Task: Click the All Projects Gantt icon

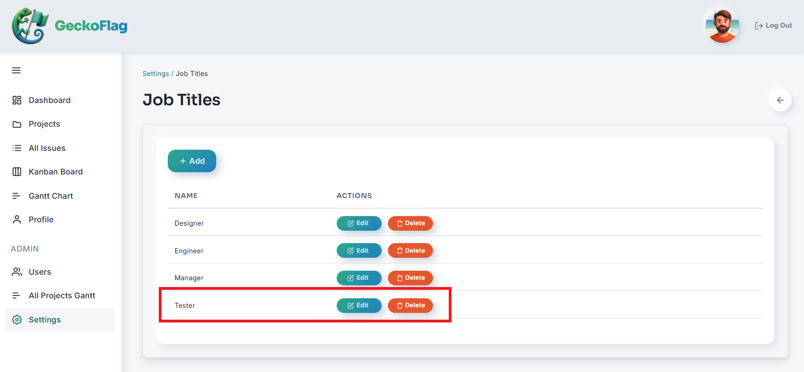Action: tap(17, 295)
